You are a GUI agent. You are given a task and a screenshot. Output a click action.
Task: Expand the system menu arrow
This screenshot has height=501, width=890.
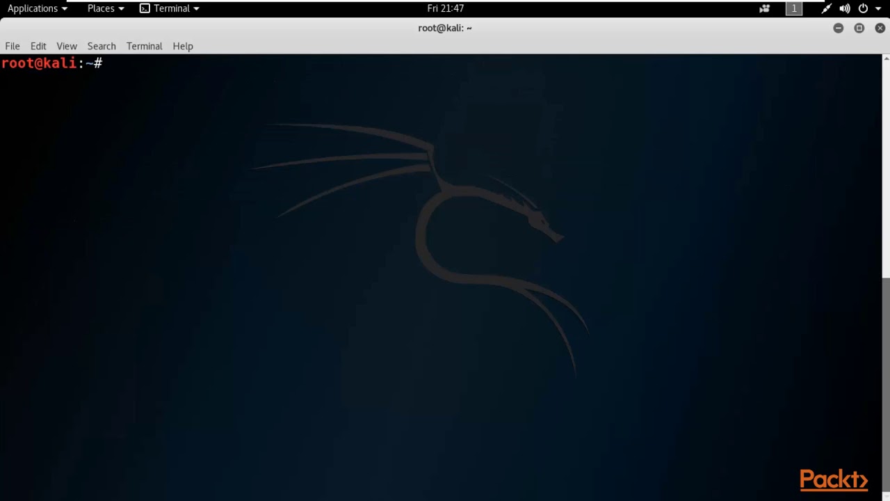[x=878, y=9]
